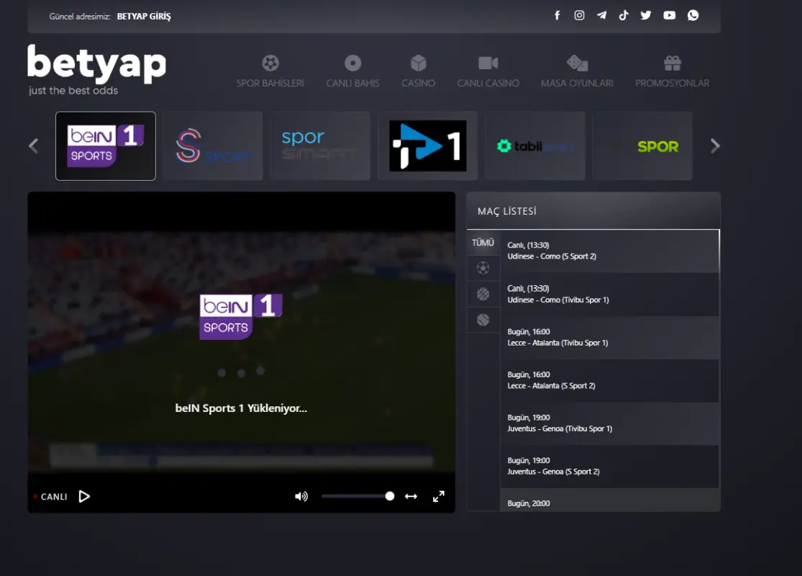Image resolution: width=802 pixels, height=576 pixels.
Task: Collapse carousel back using left arrow
Action: pyautogui.click(x=33, y=145)
